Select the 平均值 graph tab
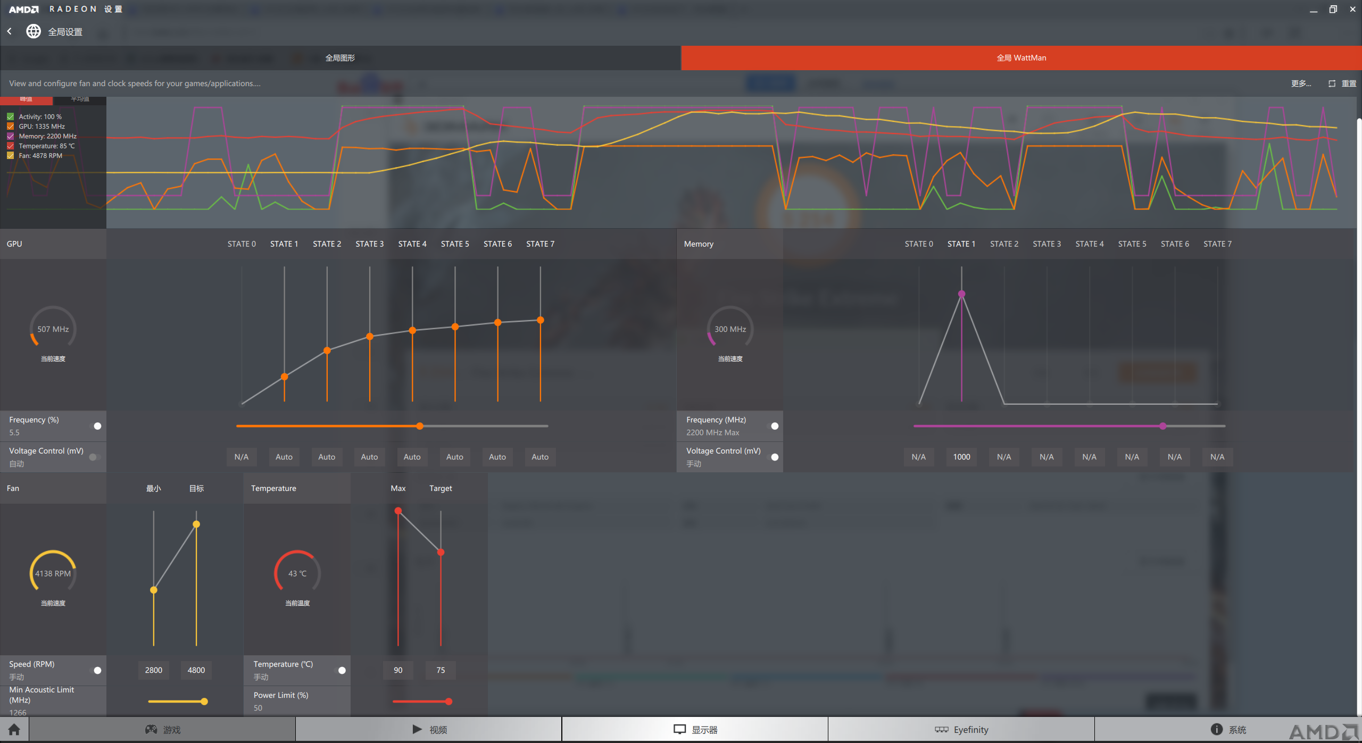This screenshot has height=743, width=1362. pyautogui.click(x=80, y=99)
